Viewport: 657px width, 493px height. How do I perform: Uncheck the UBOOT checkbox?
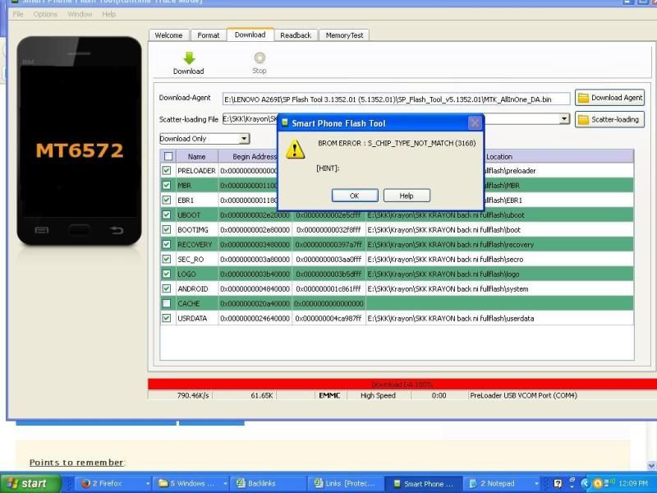tap(167, 214)
